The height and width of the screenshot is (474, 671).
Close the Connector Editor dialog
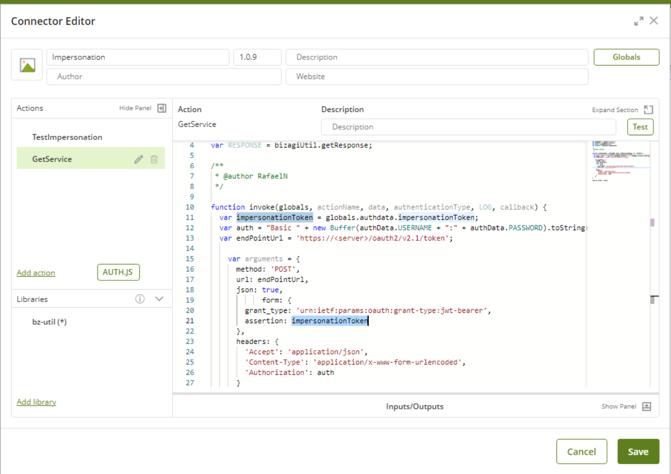[654, 21]
